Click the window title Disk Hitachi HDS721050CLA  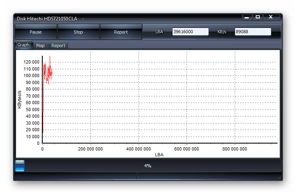(x=47, y=19)
